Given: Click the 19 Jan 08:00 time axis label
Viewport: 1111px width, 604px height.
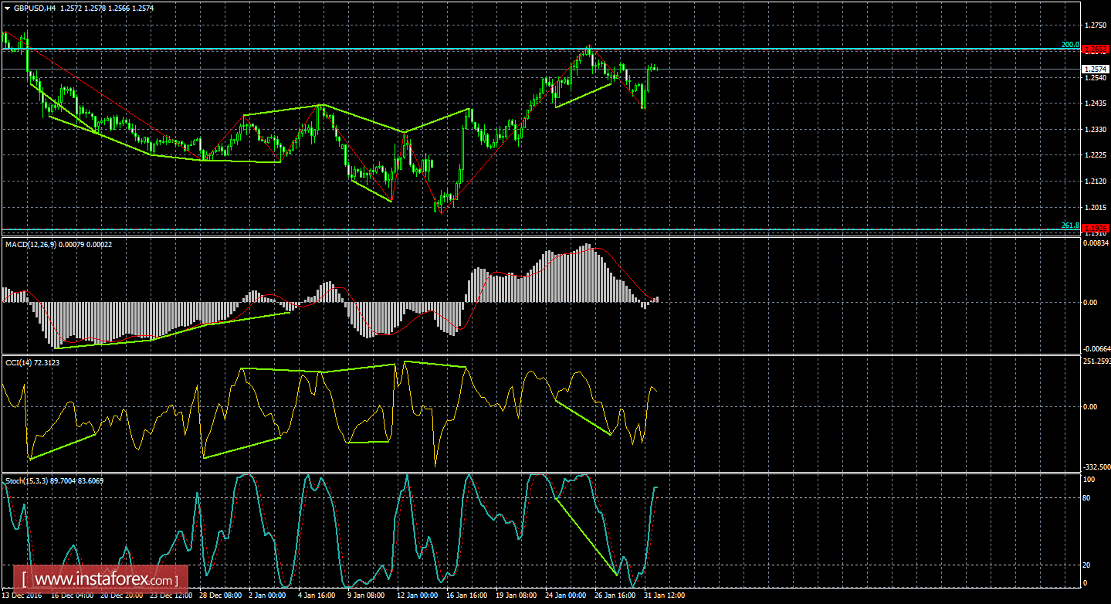Looking at the screenshot, I should click(516, 596).
